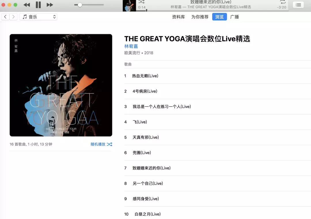Open the Up Next list icon
The image size is (311, 219).
point(298,5)
